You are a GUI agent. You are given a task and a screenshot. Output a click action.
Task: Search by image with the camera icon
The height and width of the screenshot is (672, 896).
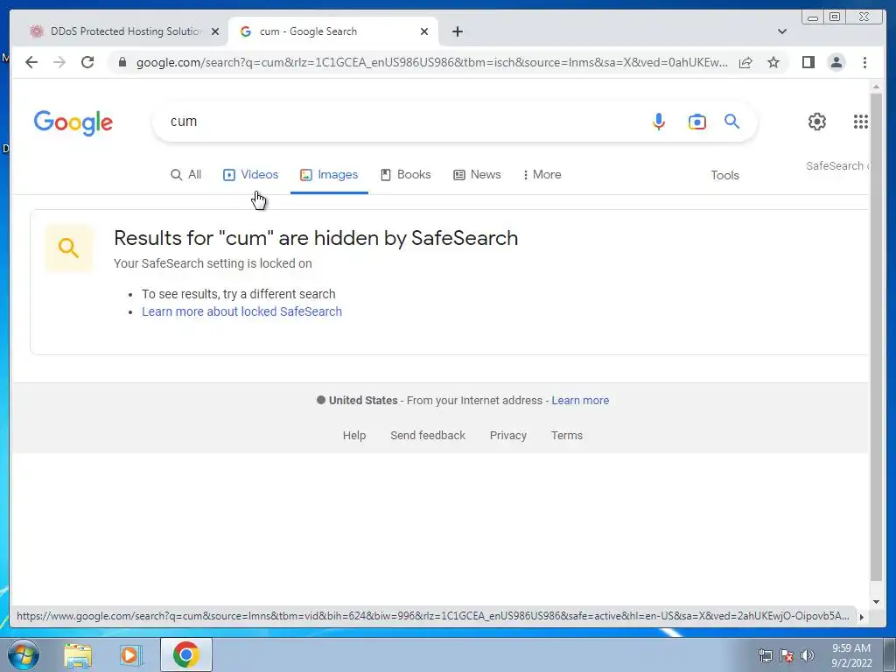pos(696,121)
